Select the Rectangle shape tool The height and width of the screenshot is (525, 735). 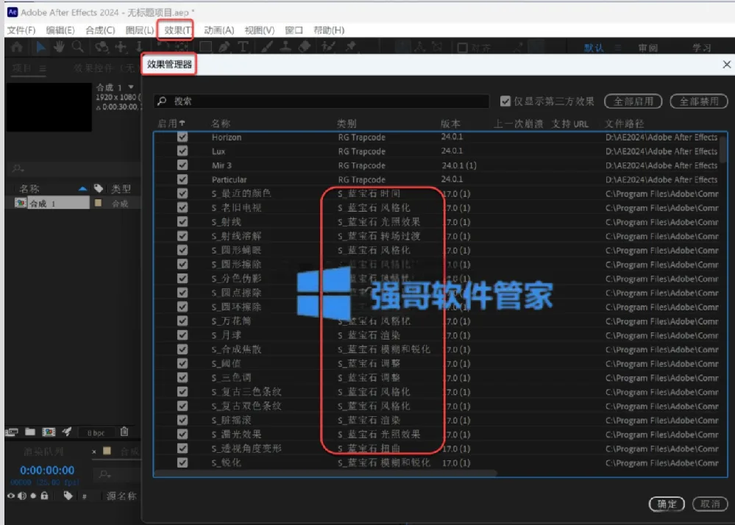click(x=205, y=47)
